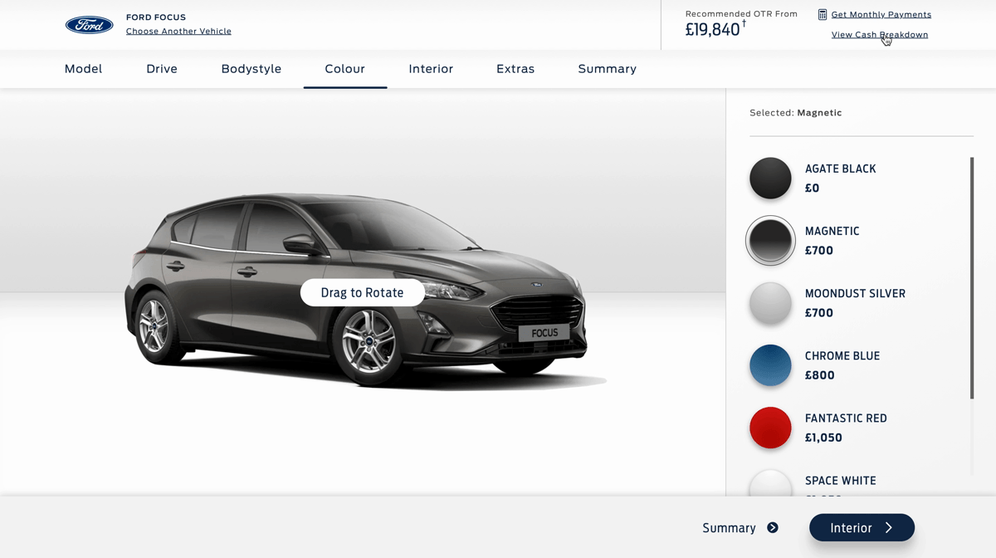Click View Cash Breakdown link
The image size is (996, 558).
880,35
